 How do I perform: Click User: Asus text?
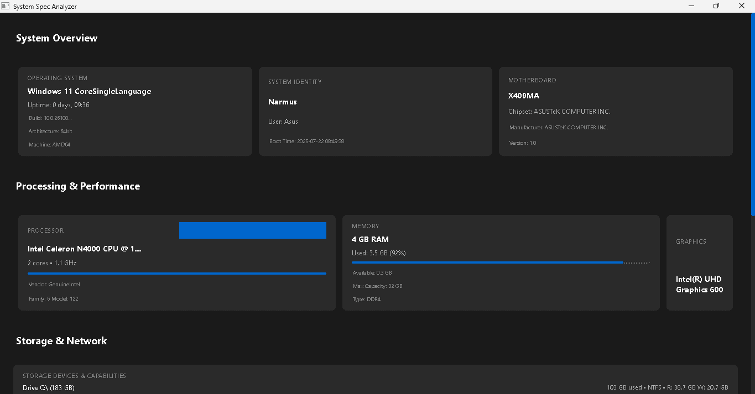click(x=283, y=122)
